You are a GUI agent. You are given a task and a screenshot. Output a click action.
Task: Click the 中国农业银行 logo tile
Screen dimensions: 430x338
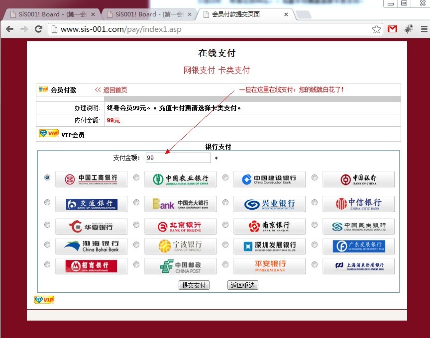181,179
